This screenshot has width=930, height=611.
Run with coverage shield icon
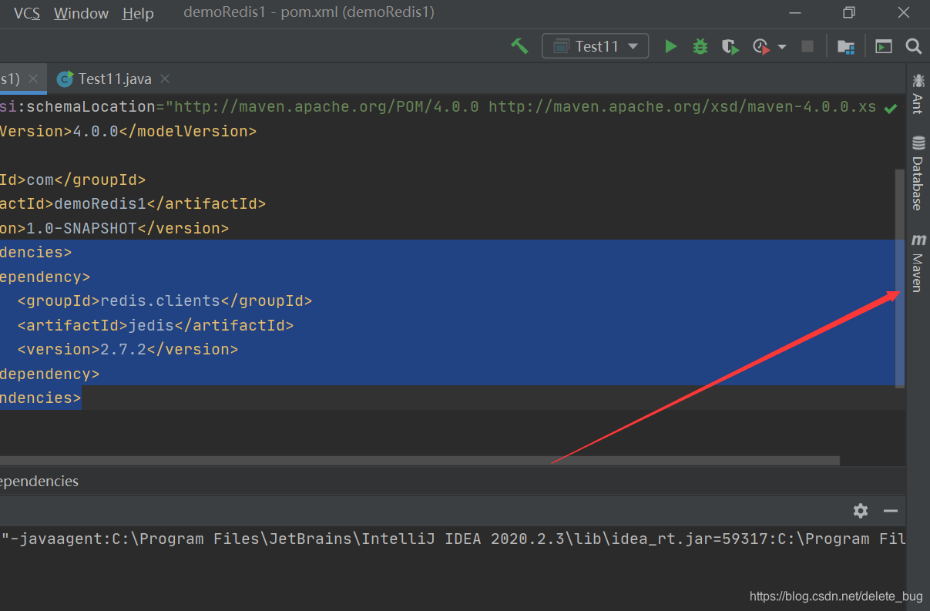coord(730,46)
